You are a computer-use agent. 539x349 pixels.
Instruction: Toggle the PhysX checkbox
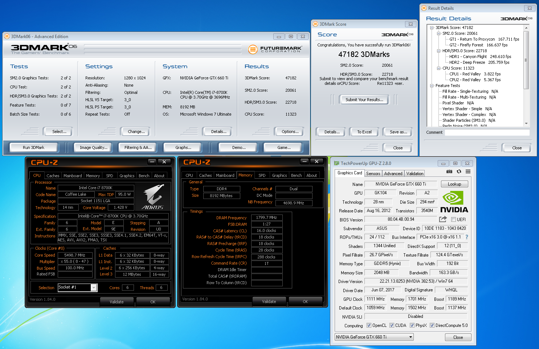click(412, 325)
